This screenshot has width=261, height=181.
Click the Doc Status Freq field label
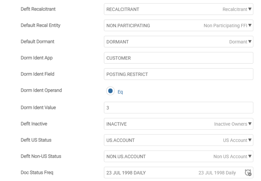37,173
